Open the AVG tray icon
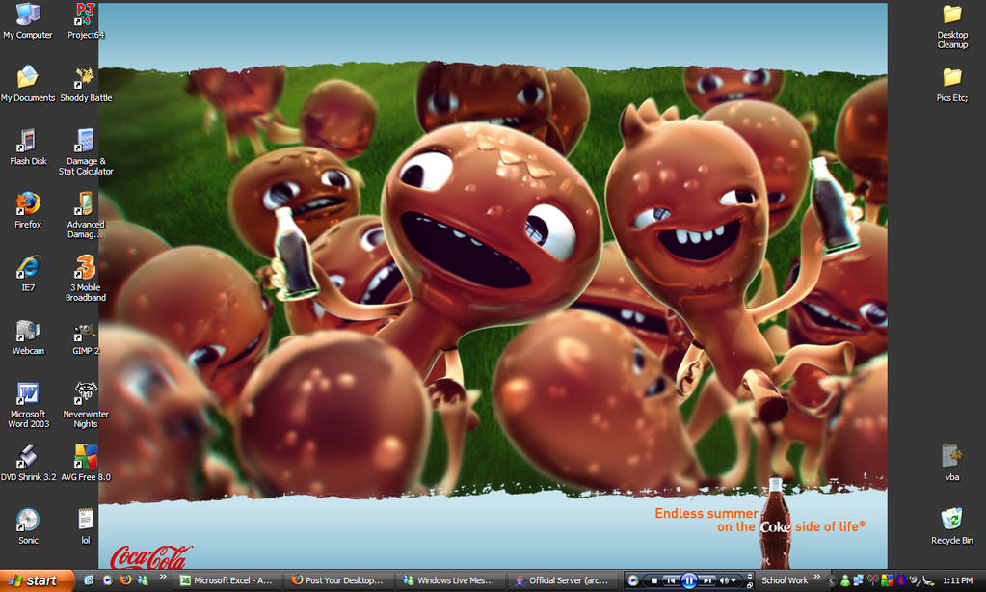Screen dimensions: 986x592 tap(888, 580)
